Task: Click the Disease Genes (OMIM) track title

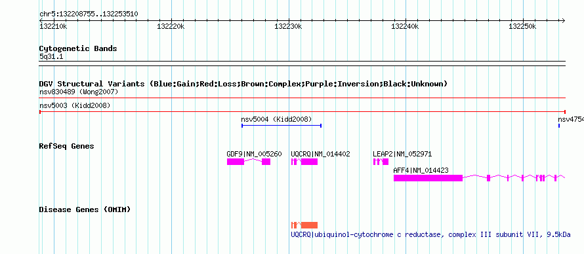Action: pos(85,209)
